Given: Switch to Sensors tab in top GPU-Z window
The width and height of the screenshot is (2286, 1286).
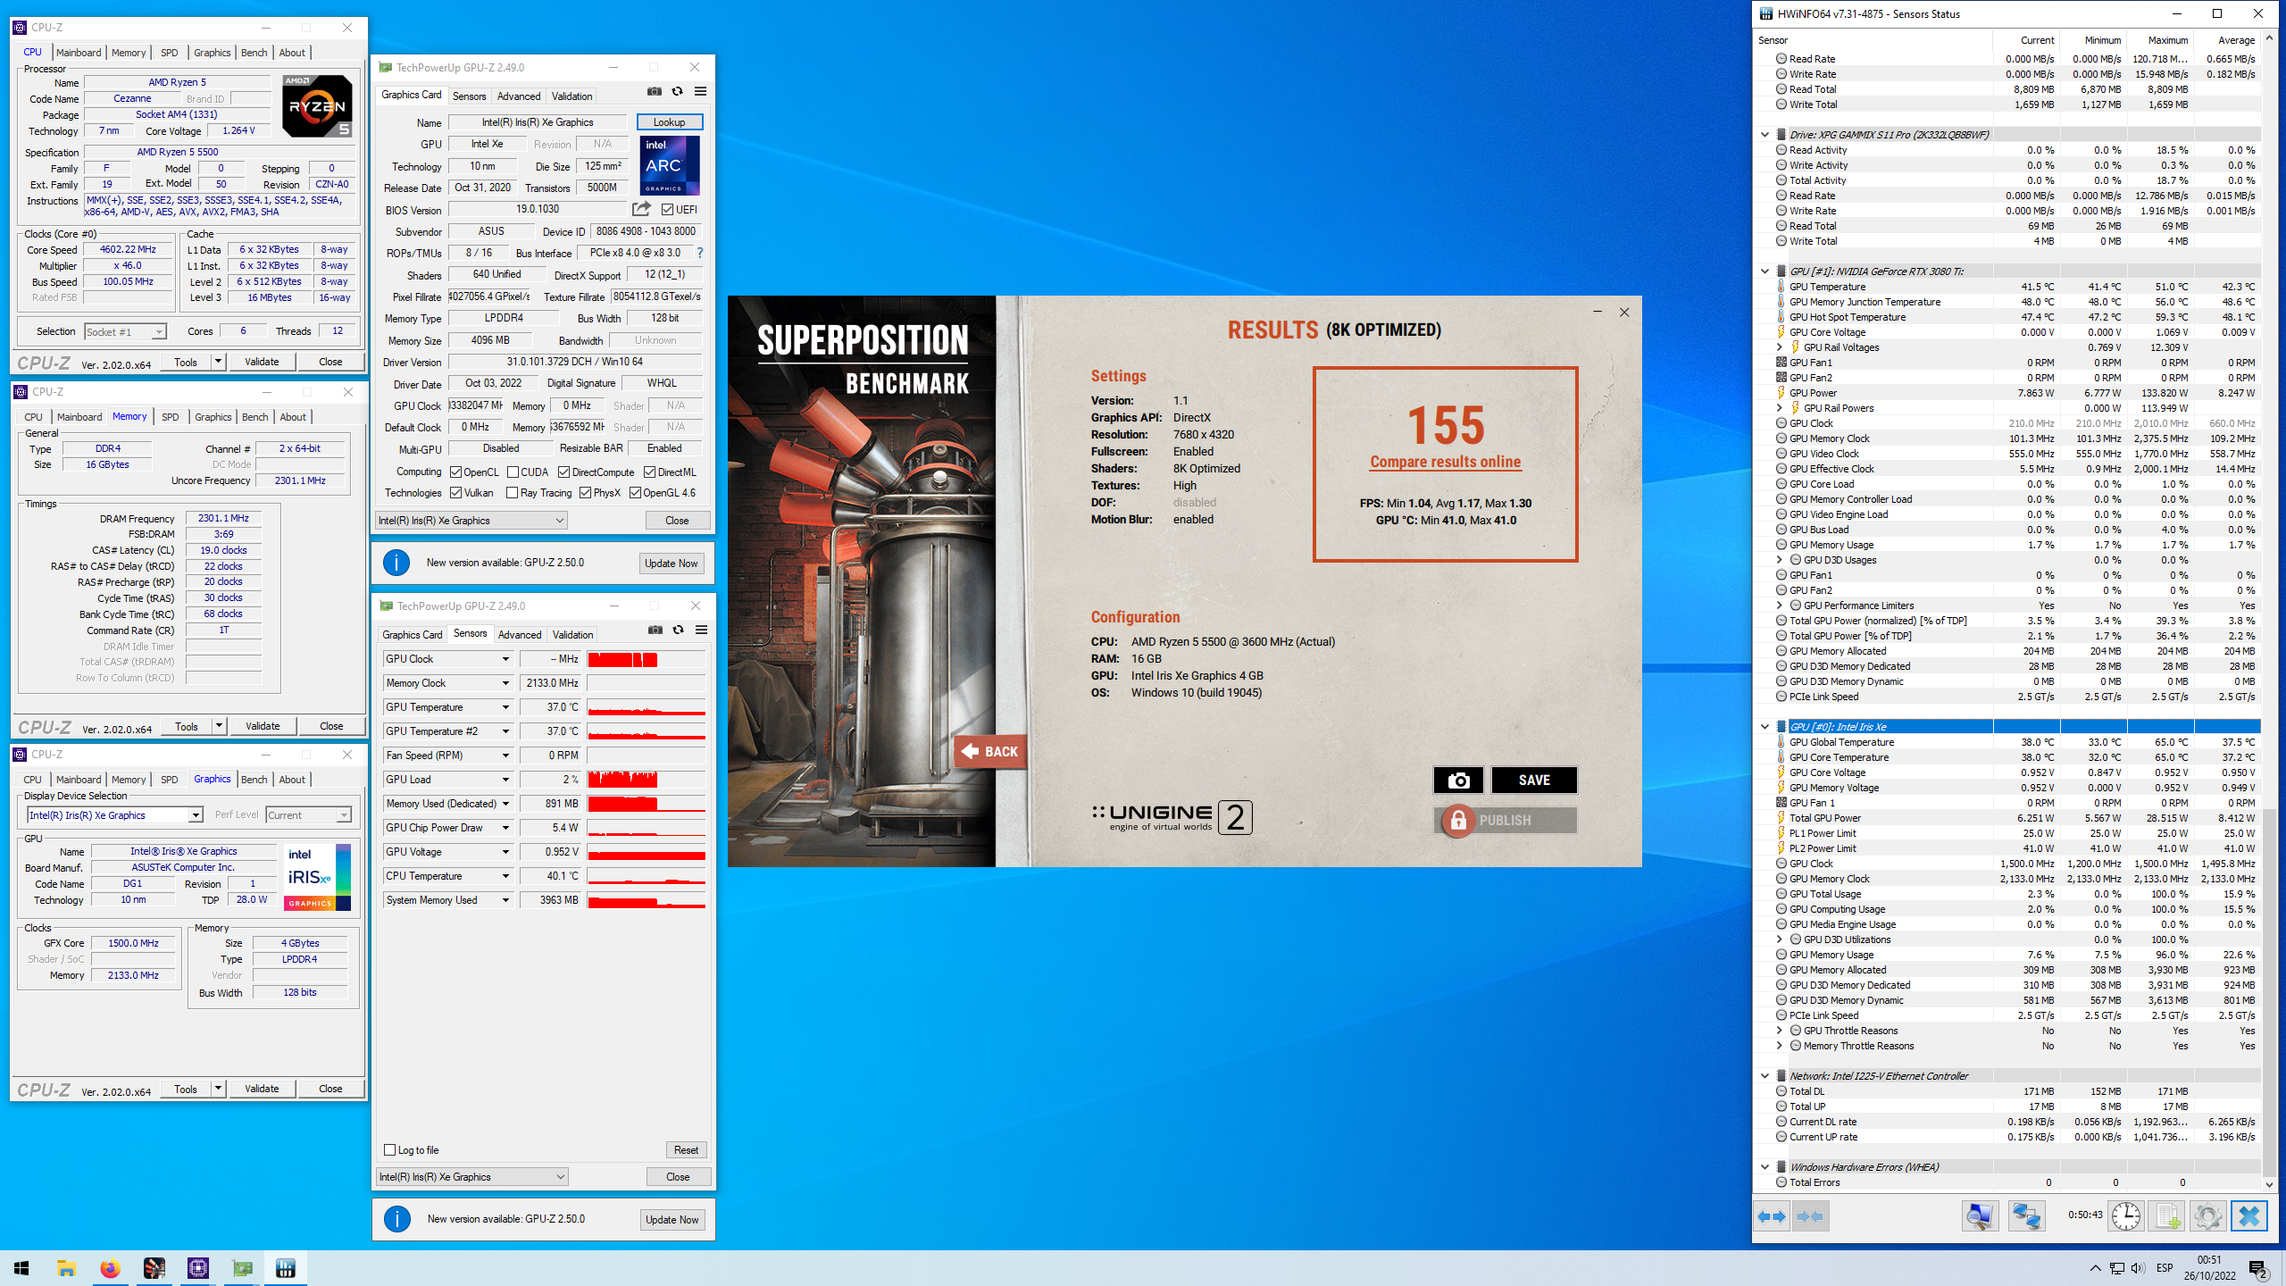Looking at the screenshot, I should point(470,96).
